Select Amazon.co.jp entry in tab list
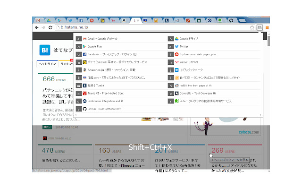Viewport: 302px width, 189px height. point(122,70)
